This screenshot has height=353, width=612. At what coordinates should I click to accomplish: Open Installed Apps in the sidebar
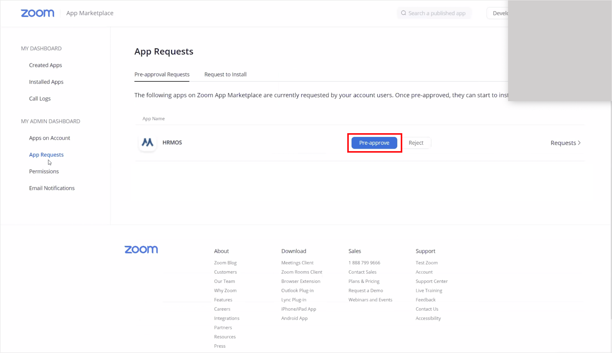tap(46, 82)
